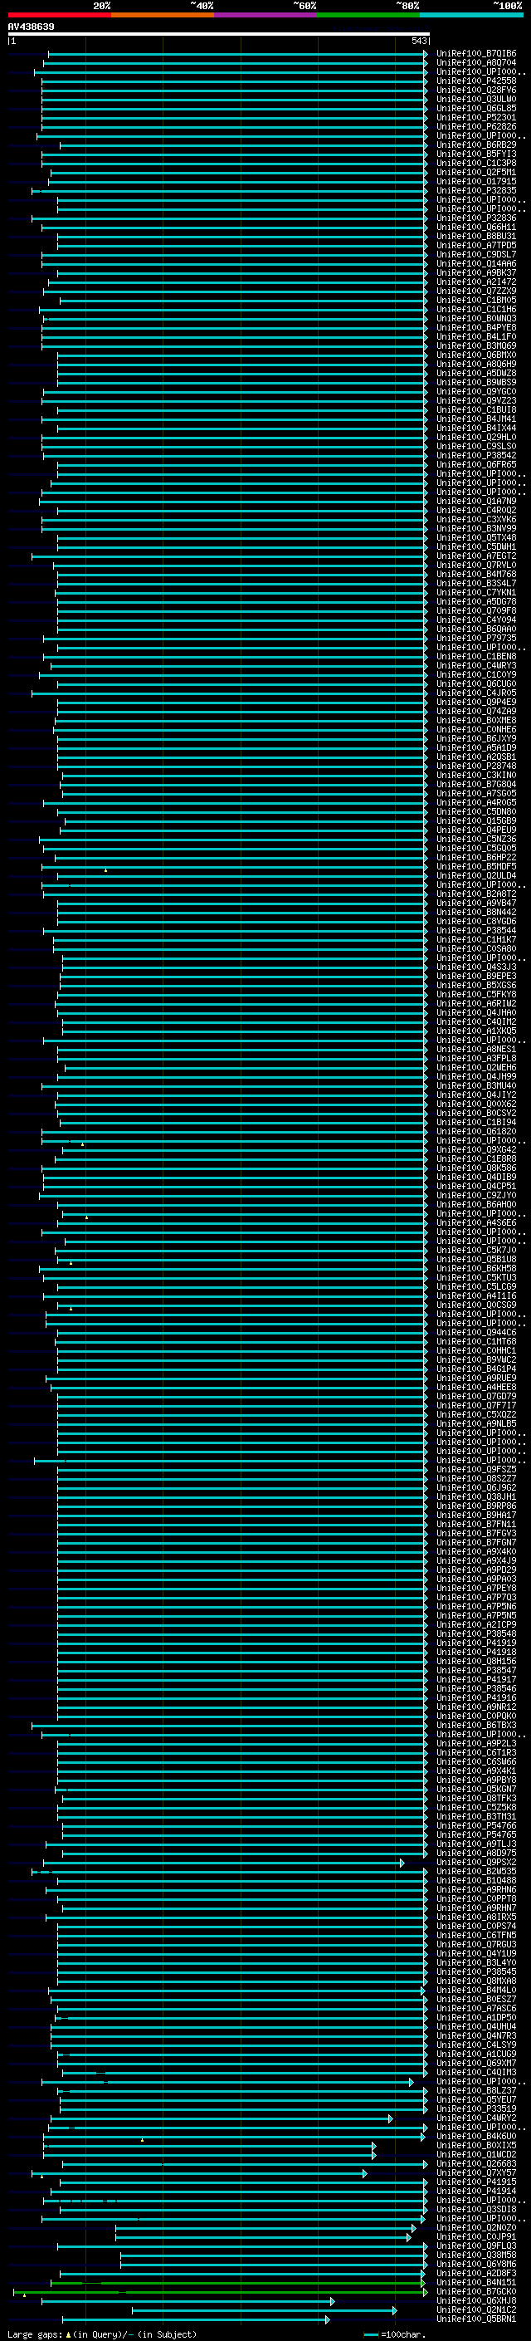Select the UniRef100_C0JP91 entry
The width and height of the screenshot is (531, 2341).
click(x=476, y=2236)
